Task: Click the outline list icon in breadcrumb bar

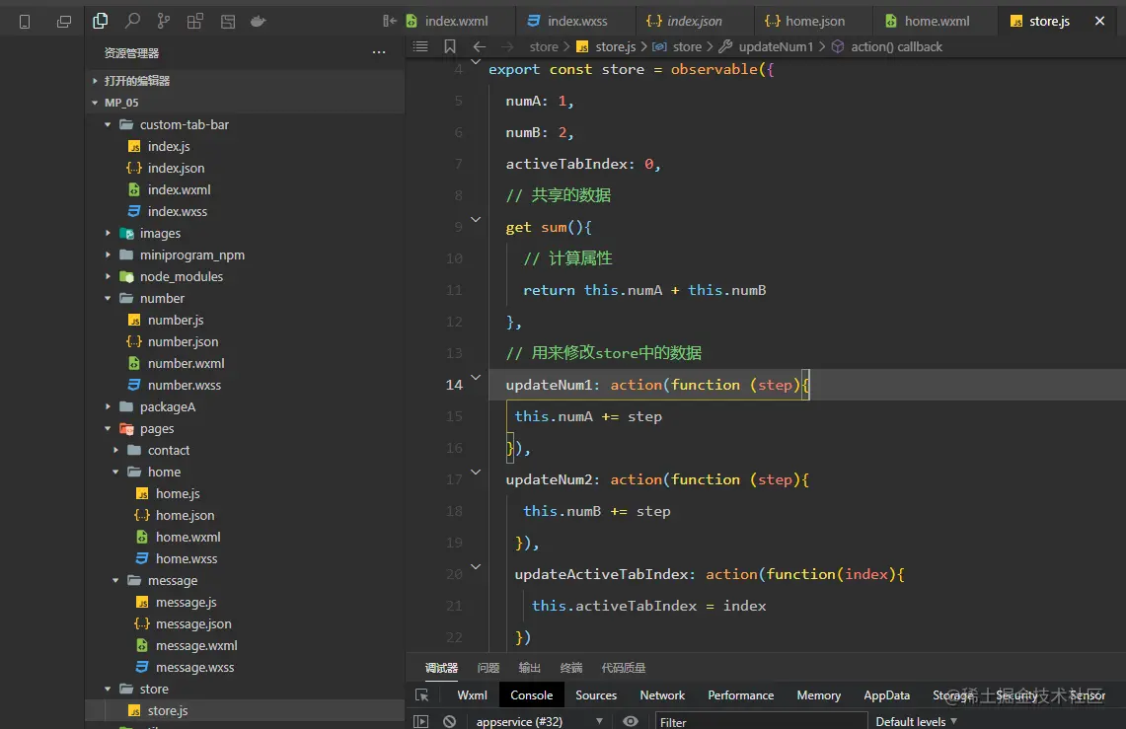Action: (x=420, y=46)
